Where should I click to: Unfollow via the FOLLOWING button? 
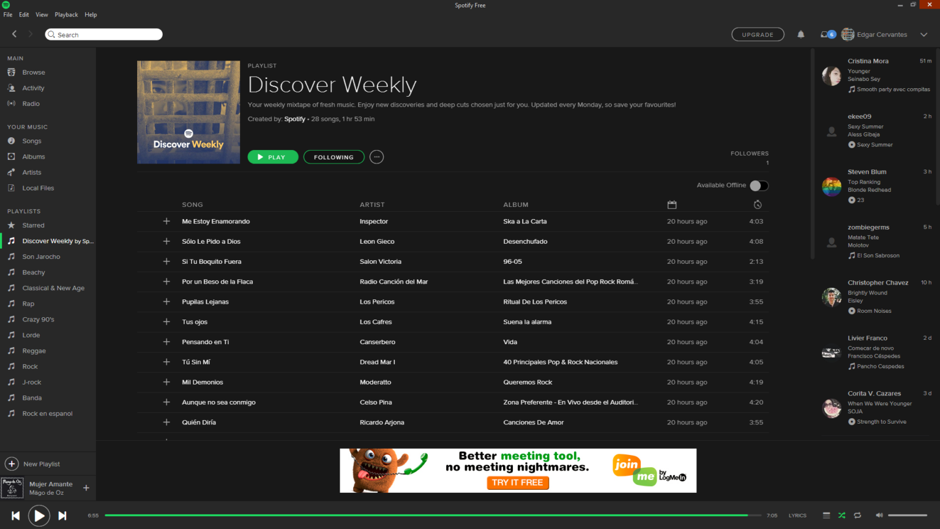pos(334,157)
